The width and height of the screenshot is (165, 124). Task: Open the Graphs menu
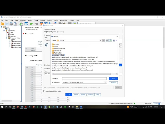[x=49, y=20]
